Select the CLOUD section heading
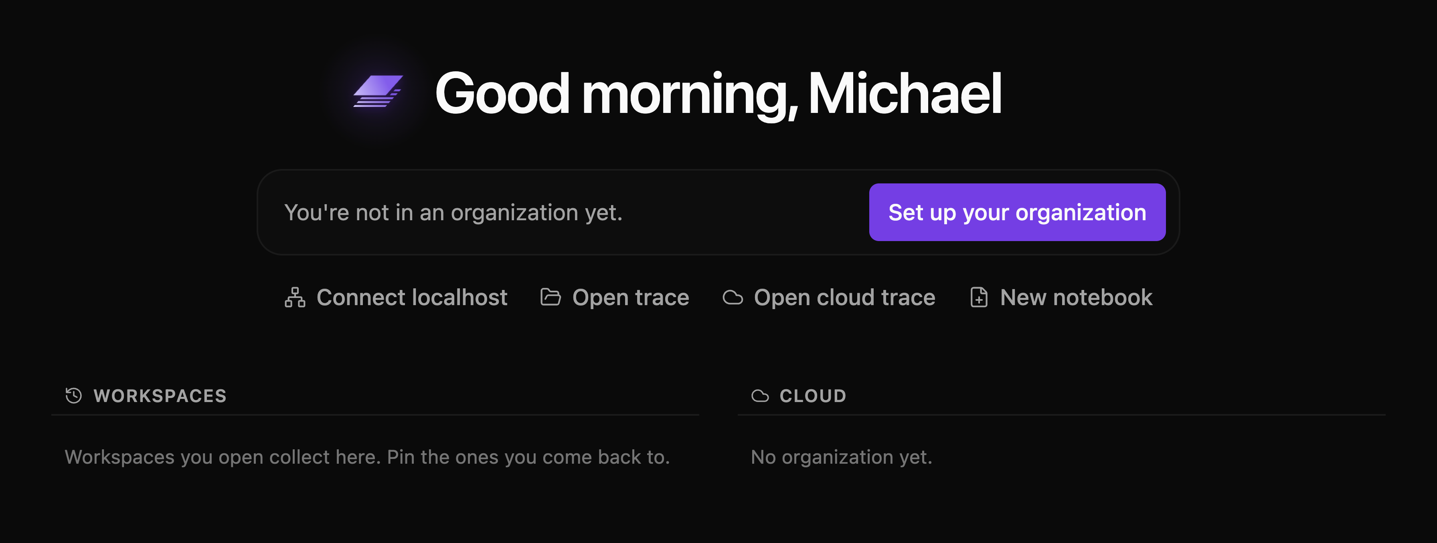This screenshot has width=1437, height=543. [x=813, y=396]
